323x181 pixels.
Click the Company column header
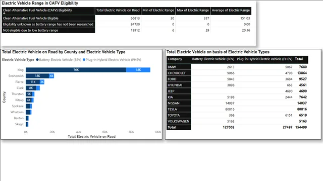179,59
